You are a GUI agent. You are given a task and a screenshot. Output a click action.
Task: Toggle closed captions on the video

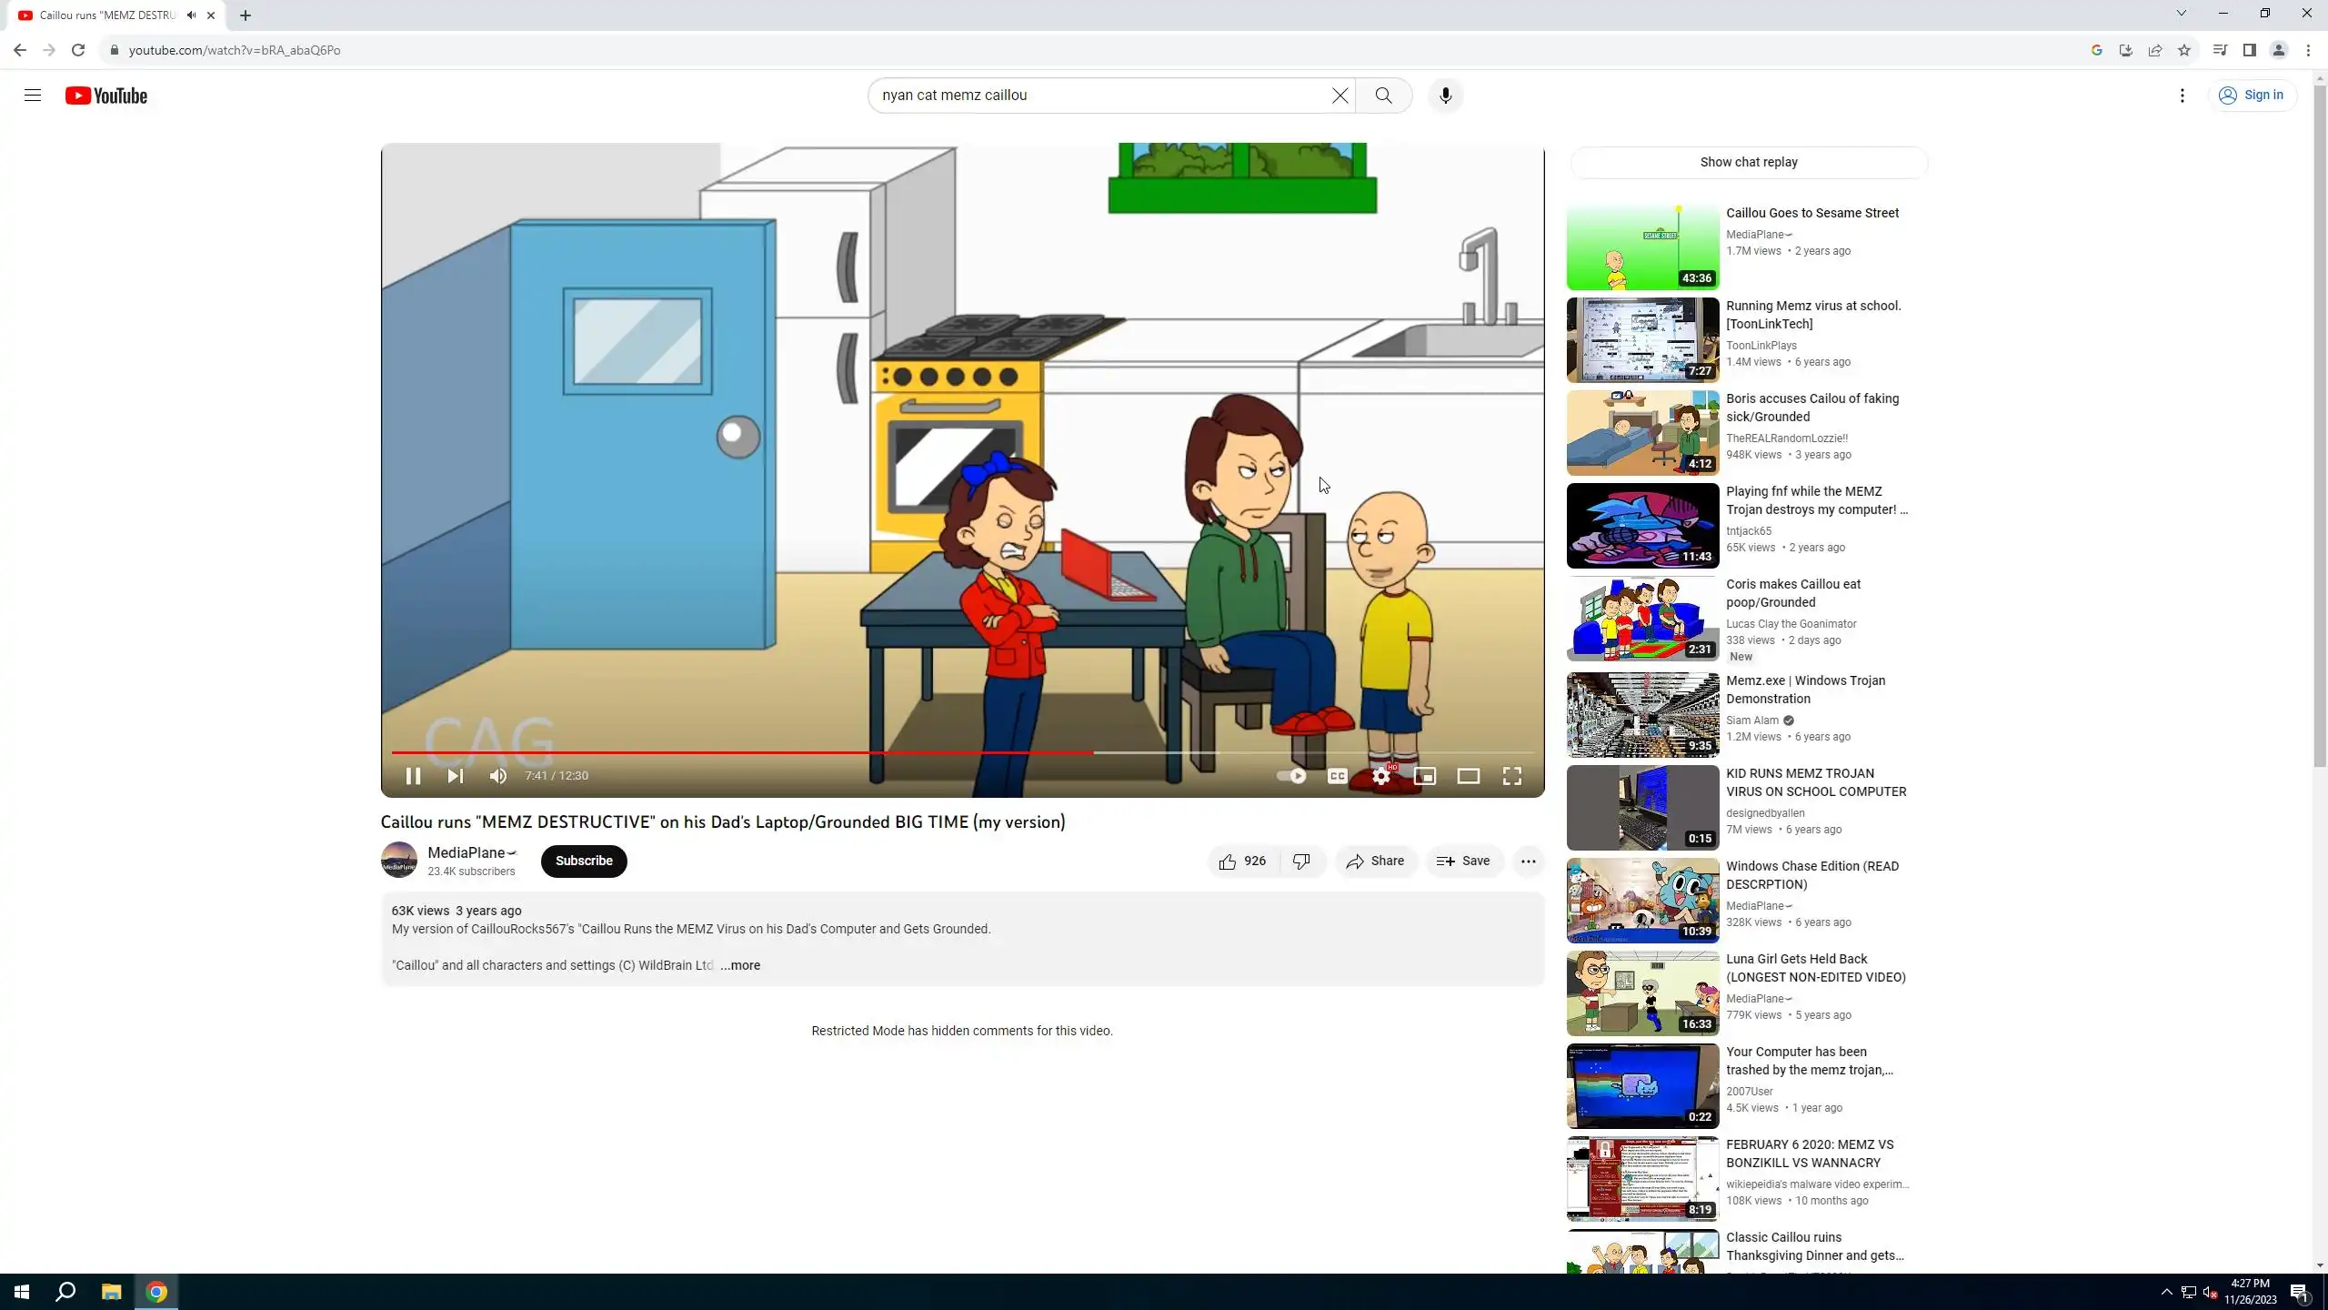1337,776
